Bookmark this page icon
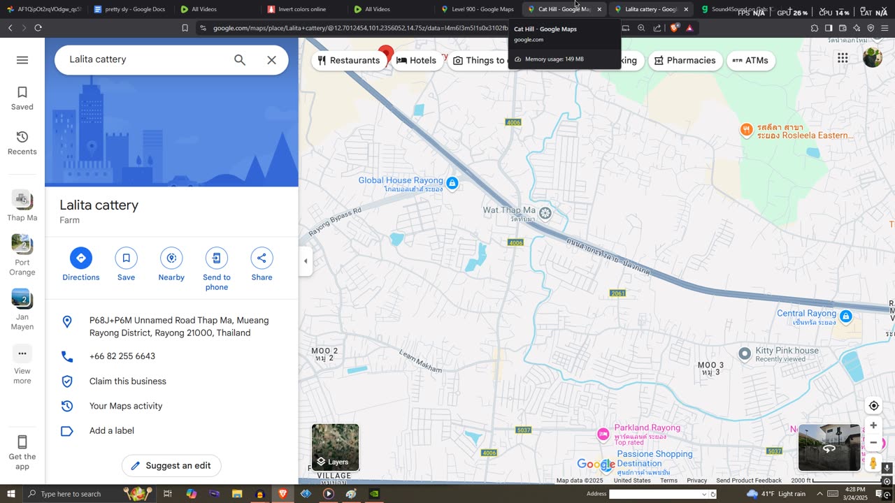This screenshot has width=895, height=503. click(185, 28)
